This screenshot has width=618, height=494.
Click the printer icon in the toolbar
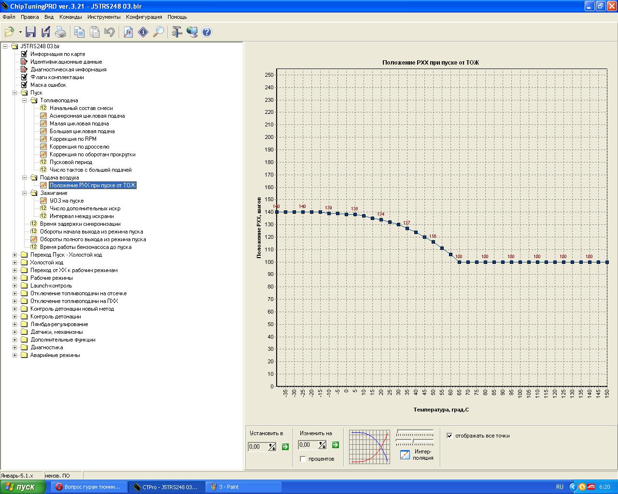point(60,32)
